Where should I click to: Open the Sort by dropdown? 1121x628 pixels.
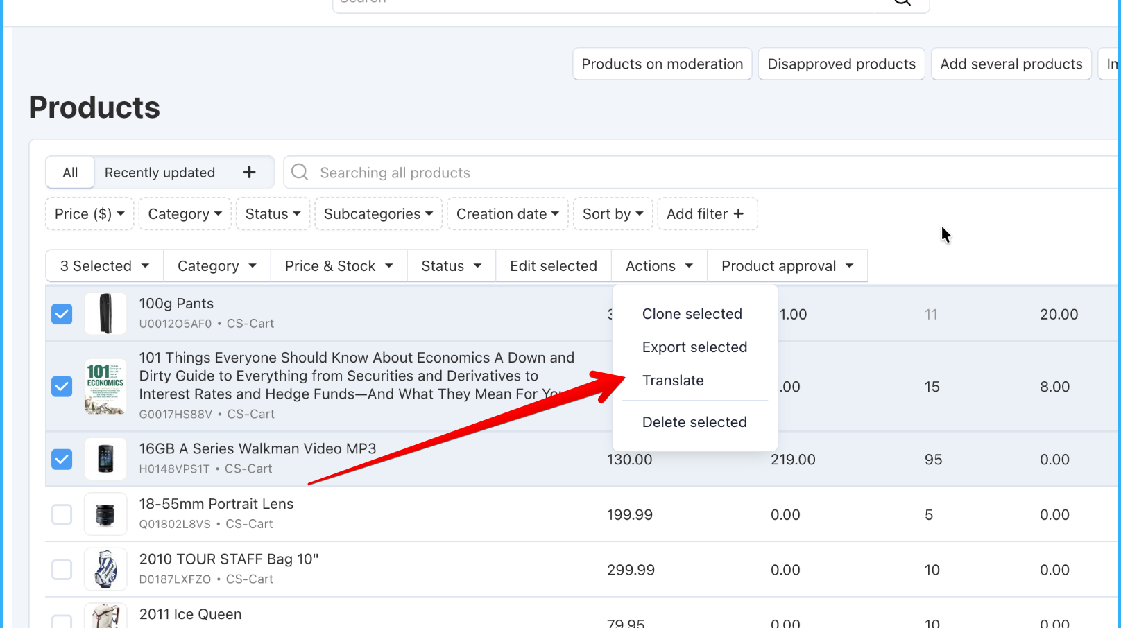613,214
